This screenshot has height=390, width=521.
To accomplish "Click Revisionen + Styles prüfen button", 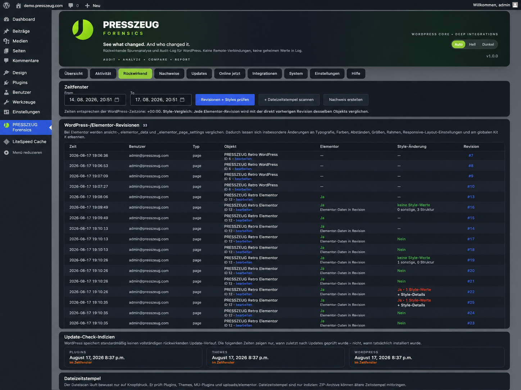I will [225, 100].
